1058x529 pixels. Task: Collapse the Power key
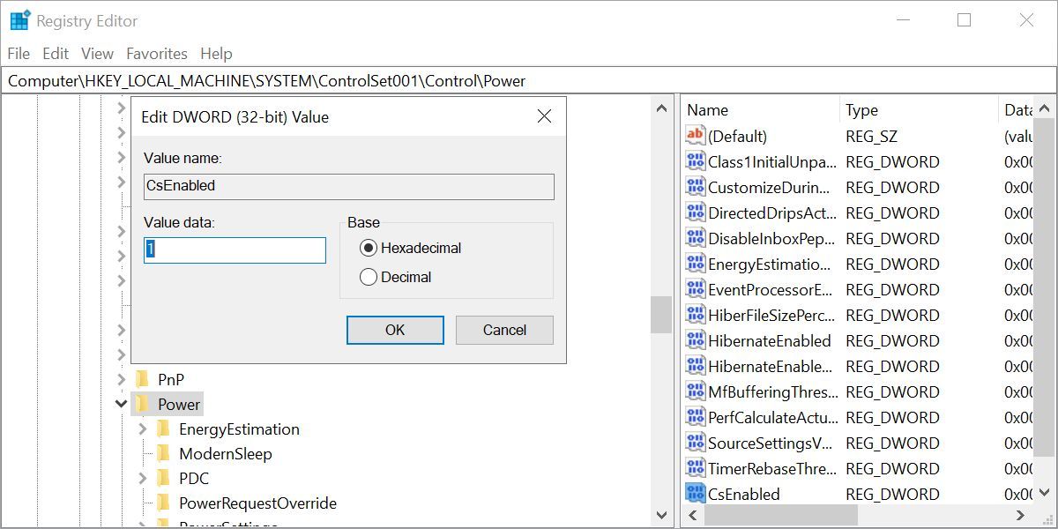tap(122, 404)
